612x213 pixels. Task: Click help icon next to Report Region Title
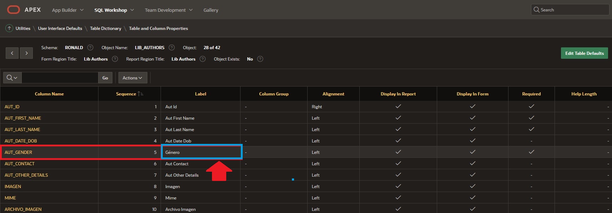click(x=203, y=59)
